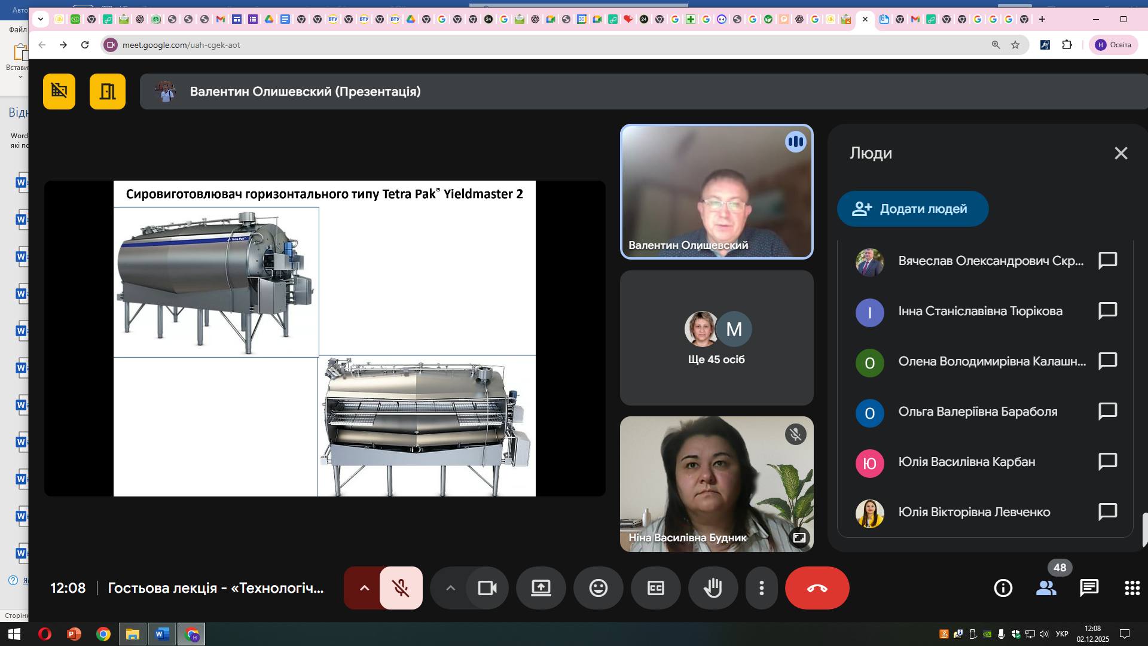Click the Ще 45 осіб participants tile
1148x646 pixels.
716,338
